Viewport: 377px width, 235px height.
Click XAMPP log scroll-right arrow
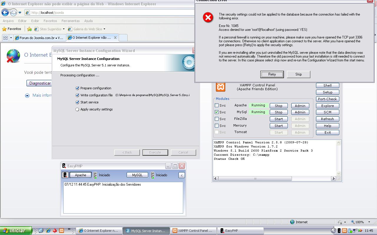[x=333, y=179]
